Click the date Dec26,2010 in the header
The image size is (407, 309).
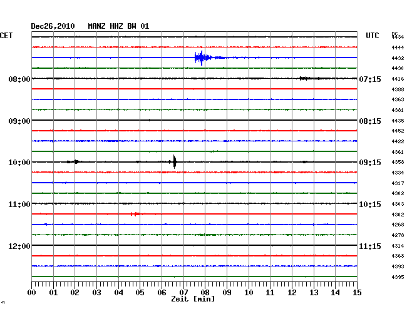[x=53, y=26]
